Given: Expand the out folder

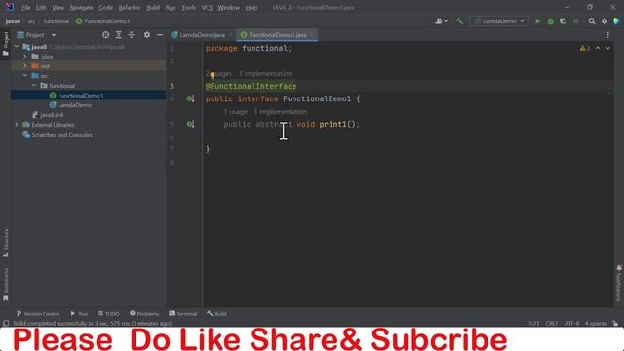Looking at the screenshot, I should (x=25, y=66).
